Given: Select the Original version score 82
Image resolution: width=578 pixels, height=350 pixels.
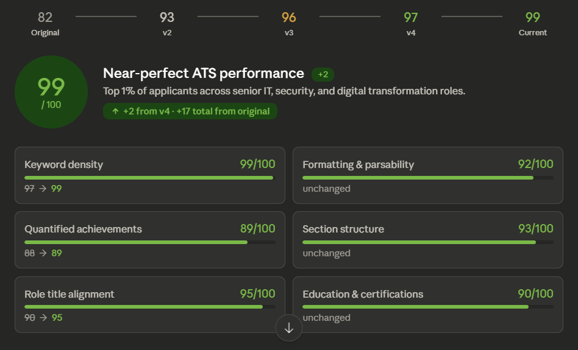Looking at the screenshot, I should (x=45, y=23).
